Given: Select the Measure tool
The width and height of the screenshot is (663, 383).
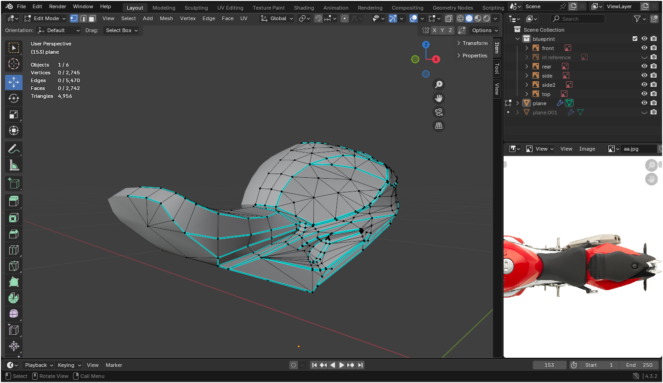Looking at the screenshot, I should (14, 166).
